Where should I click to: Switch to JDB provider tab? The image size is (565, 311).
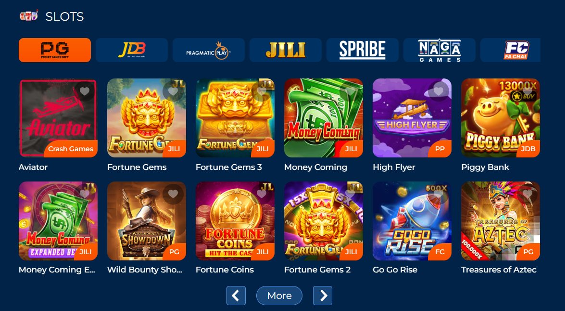(132, 50)
